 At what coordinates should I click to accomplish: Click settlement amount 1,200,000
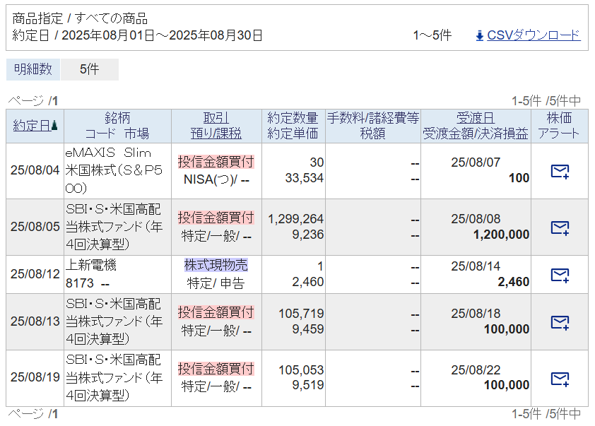[501, 235]
